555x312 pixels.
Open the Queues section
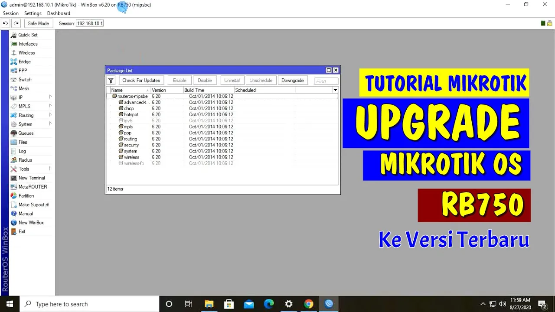26,133
